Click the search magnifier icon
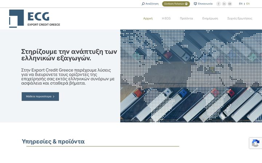The width and height of the screenshot is (262, 163). [143, 4]
